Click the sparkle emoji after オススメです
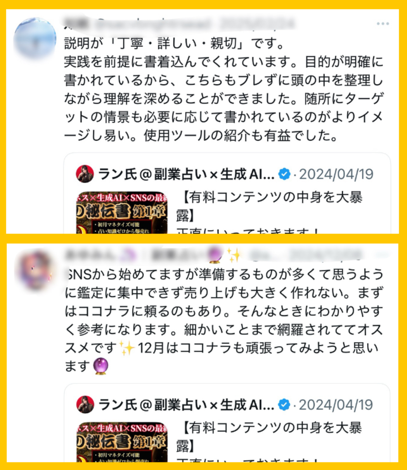Screen dimensions: 407x470 point(127,347)
